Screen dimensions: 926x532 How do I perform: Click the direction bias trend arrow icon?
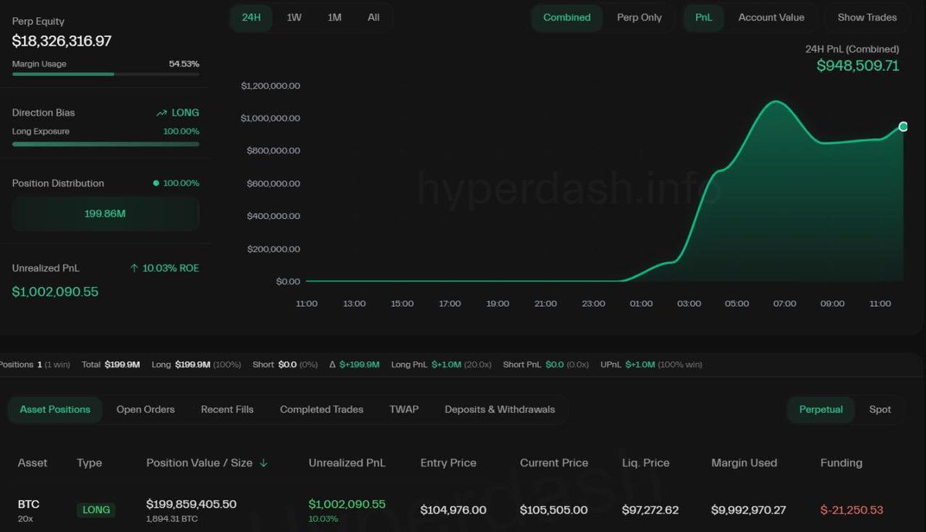(161, 112)
